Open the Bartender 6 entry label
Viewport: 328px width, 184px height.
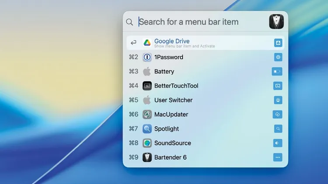coord(170,157)
